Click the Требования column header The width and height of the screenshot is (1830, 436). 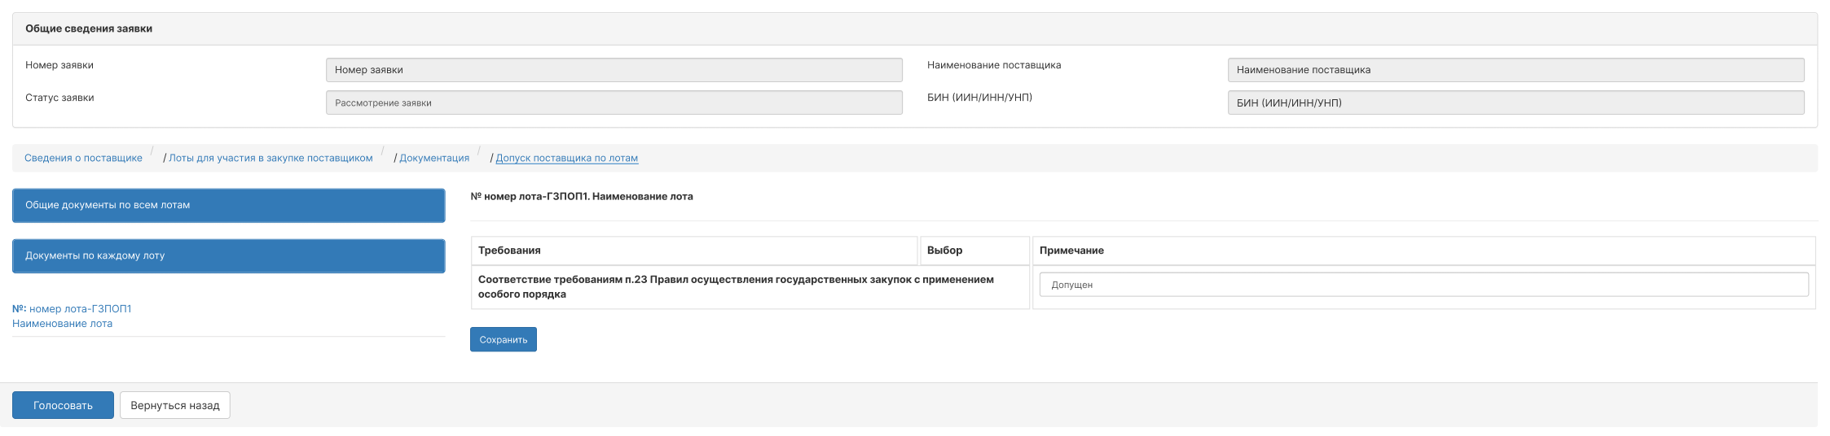[x=694, y=251]
